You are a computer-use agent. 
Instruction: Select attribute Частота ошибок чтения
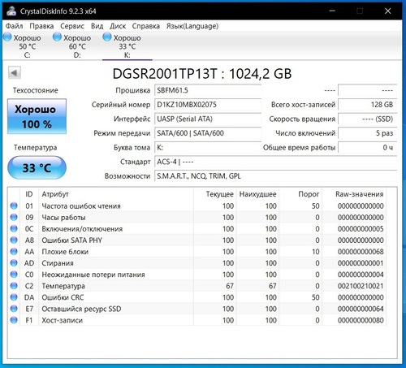(81, 206)
